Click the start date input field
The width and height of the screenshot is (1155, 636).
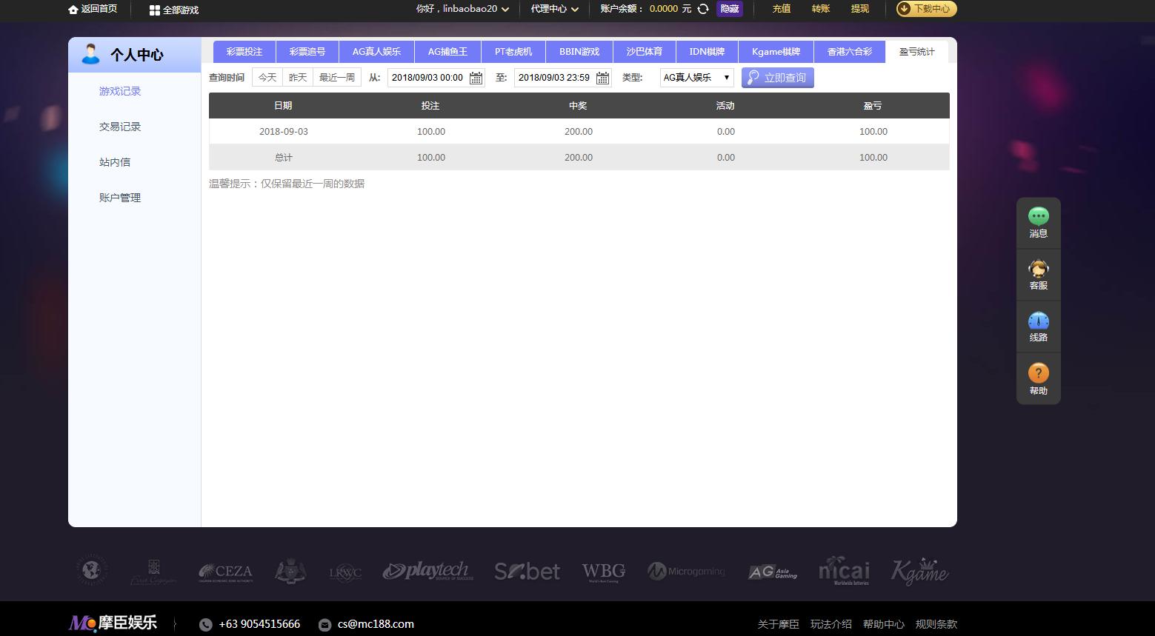click(428, 77)
